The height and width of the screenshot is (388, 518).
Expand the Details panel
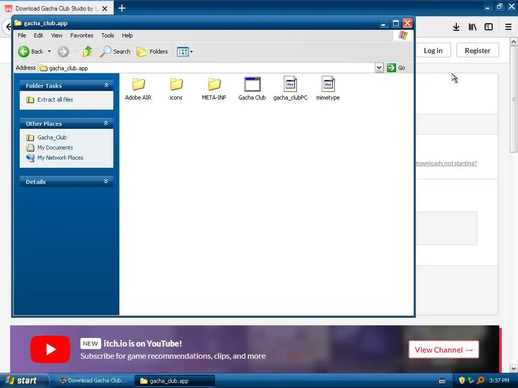[106, 181]
